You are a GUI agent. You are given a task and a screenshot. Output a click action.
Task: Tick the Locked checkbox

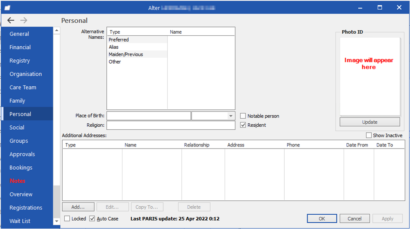pyautogui.click(x=67, y=219)
